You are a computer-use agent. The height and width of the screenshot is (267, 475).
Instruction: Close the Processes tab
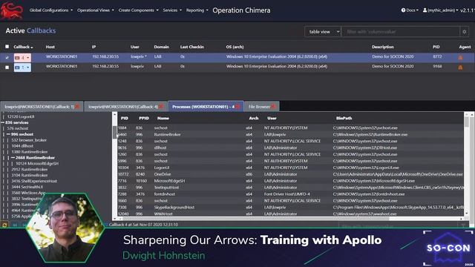[237, 107]
